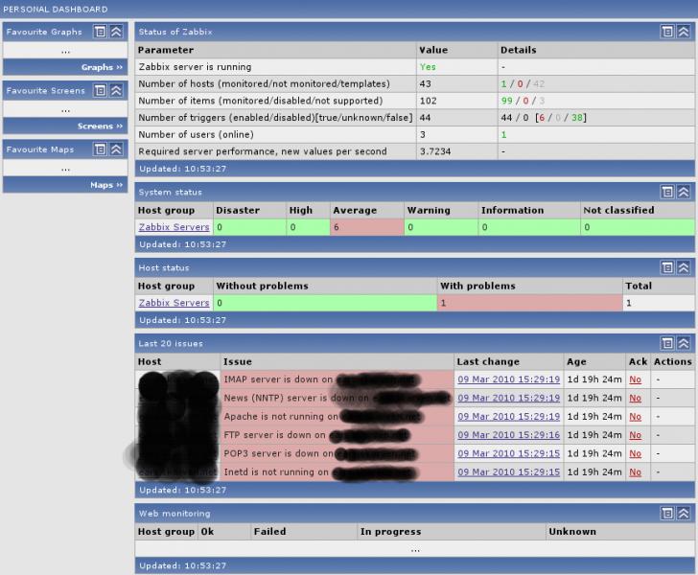Go to Maps » link
This screenshot has height=575, width=698.
click(105, 185)
